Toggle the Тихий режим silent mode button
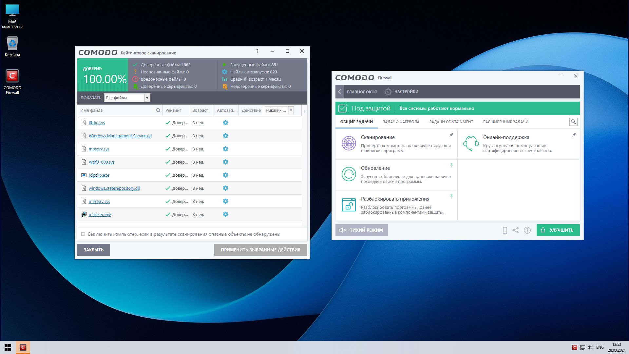629x354 pixels. click(361, 230)
